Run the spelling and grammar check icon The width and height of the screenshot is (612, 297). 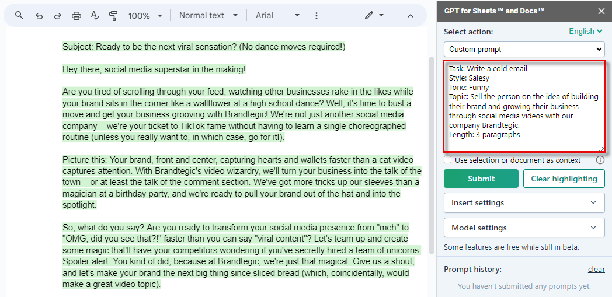95,16
